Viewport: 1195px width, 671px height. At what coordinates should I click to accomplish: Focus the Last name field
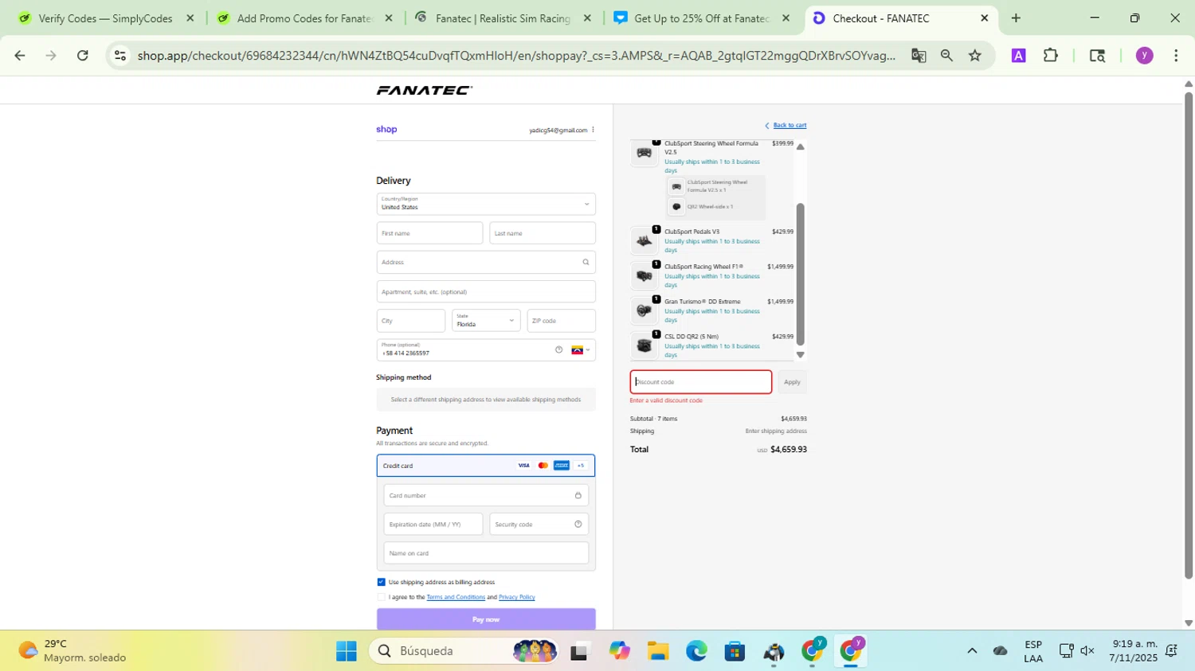(543, 233)
